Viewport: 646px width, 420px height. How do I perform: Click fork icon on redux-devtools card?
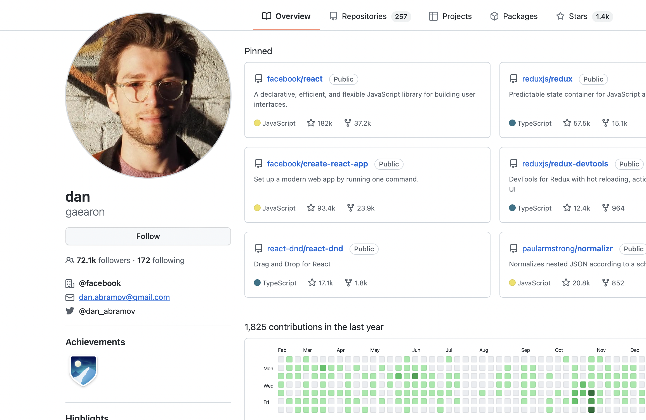click(605, 208)
